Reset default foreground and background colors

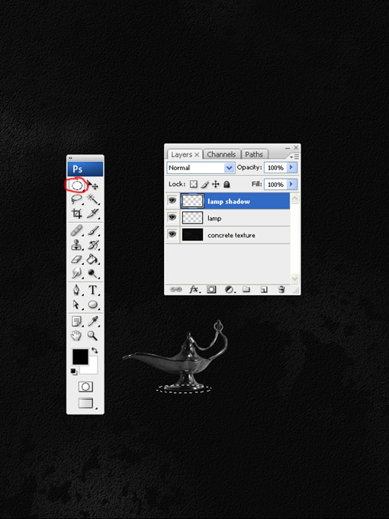[74, 372]
